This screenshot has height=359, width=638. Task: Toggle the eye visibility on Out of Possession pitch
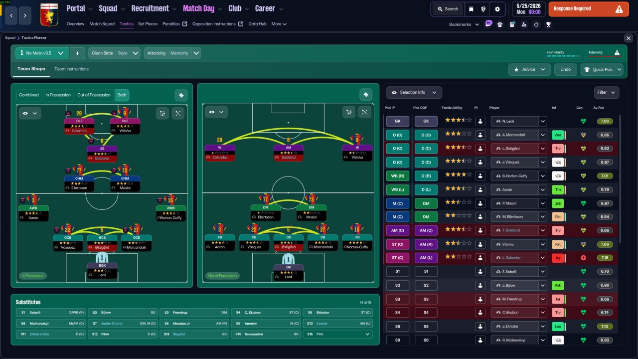pos(216,112)
